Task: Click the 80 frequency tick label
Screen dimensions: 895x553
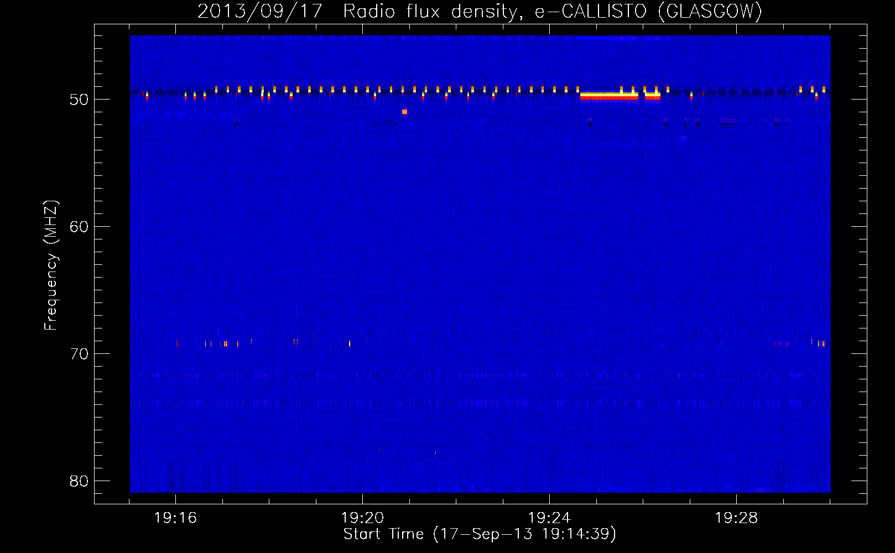Action: (79, 481)
